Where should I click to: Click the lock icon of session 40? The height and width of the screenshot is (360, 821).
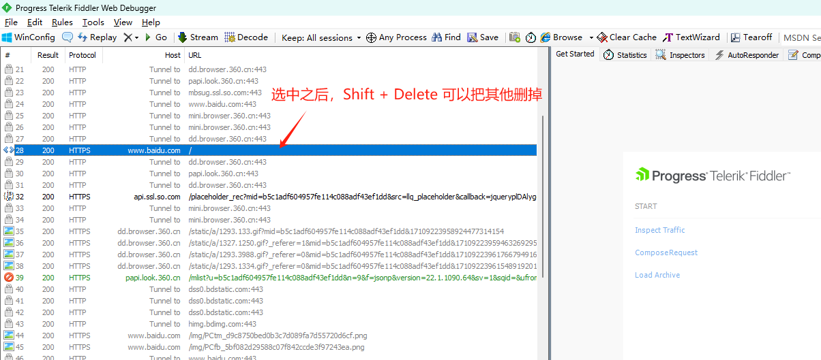point(8,289)
